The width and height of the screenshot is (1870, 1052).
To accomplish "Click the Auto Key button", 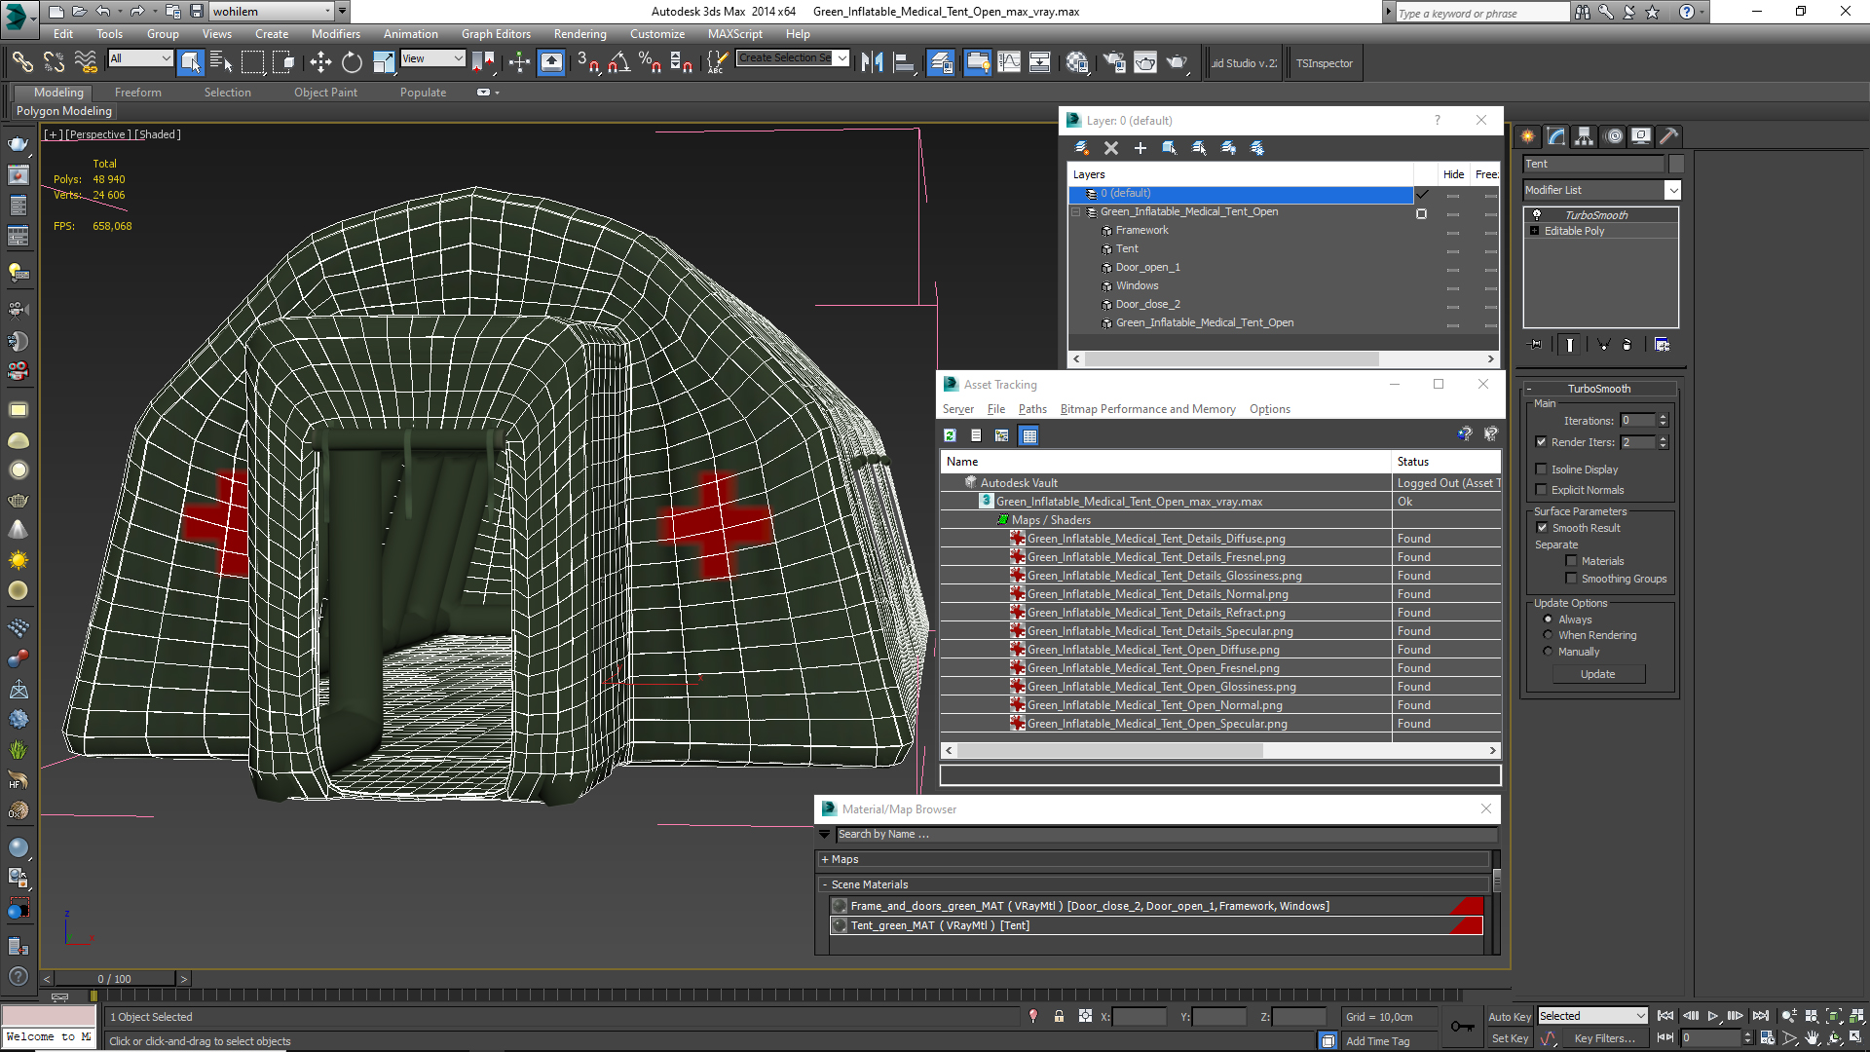I will 1510,1017.
